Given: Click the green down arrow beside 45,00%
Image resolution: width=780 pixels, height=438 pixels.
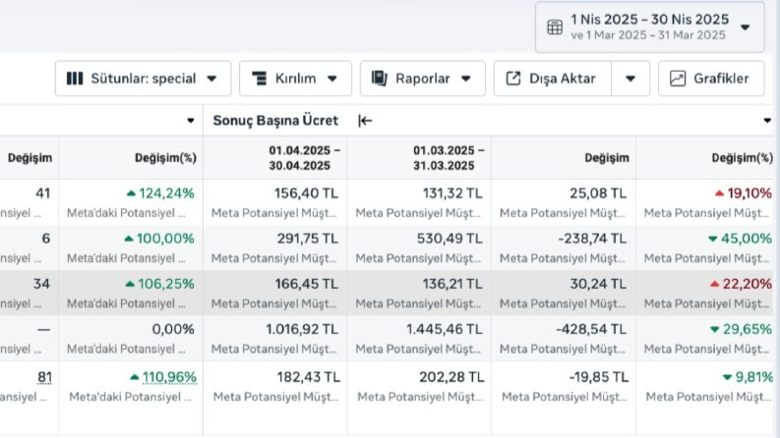Looking at the screenshot, I should (x=713, y=239).
